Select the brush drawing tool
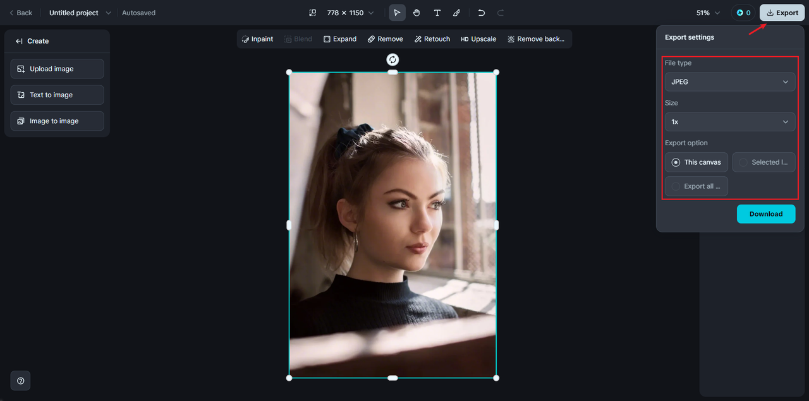 [x=456, y=13]
